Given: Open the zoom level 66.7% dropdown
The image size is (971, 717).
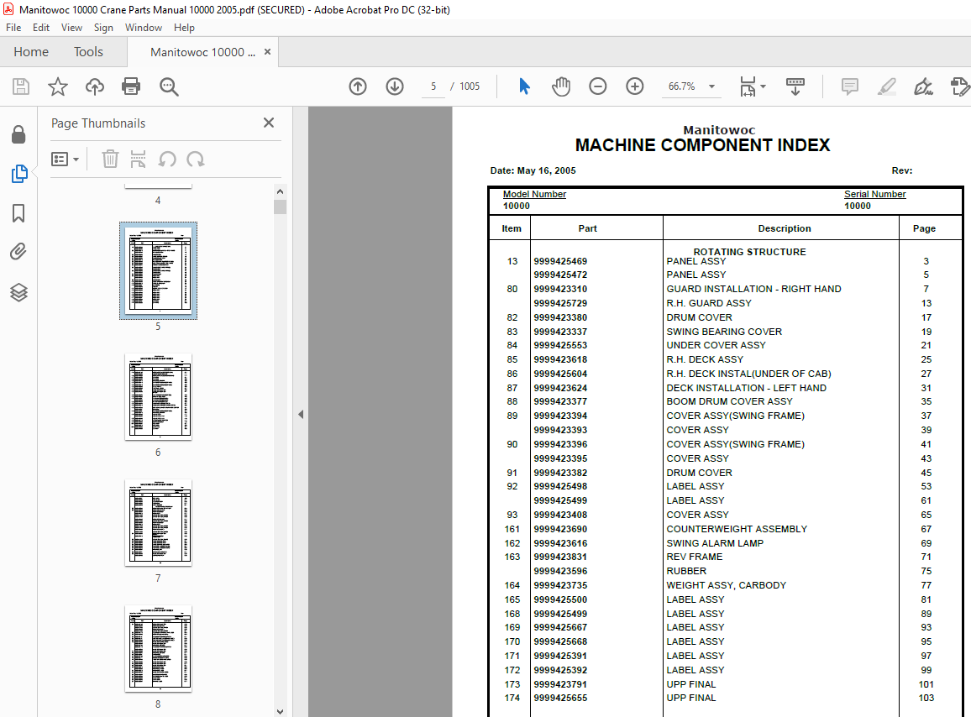Looking at the screenshot, I should (711, 86).
